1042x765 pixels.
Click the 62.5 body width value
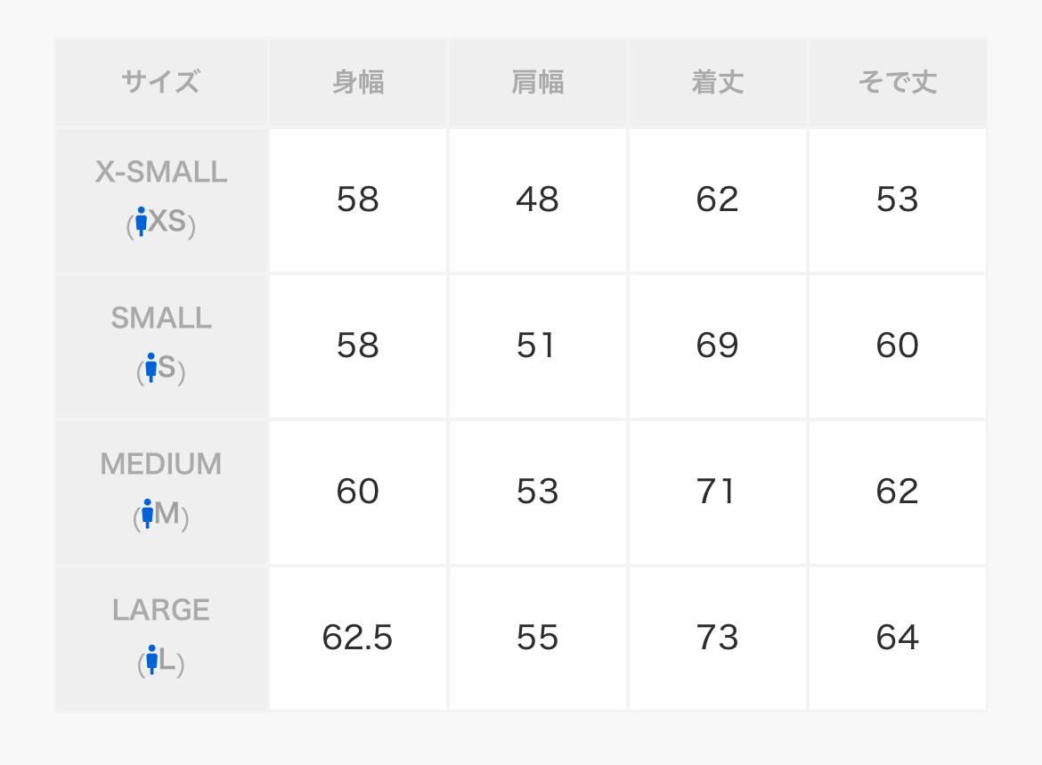(358, 638)
